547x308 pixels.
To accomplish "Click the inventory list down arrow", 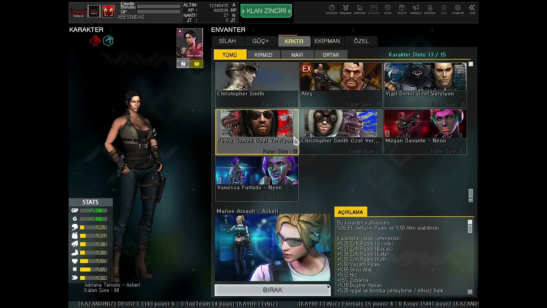I will [x=471, y=200].
